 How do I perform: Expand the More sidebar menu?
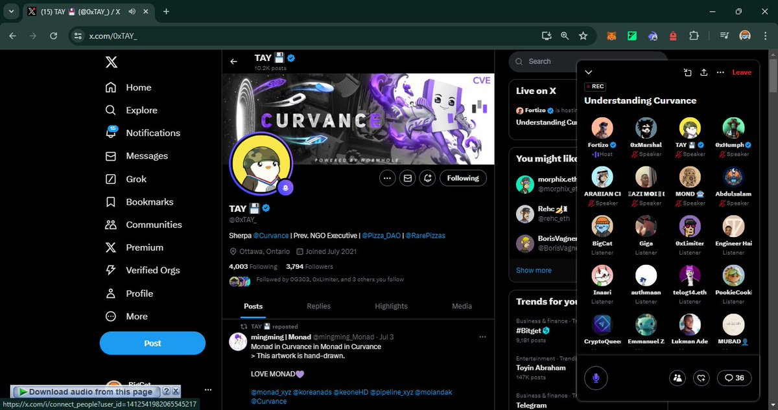click(127, 316)
